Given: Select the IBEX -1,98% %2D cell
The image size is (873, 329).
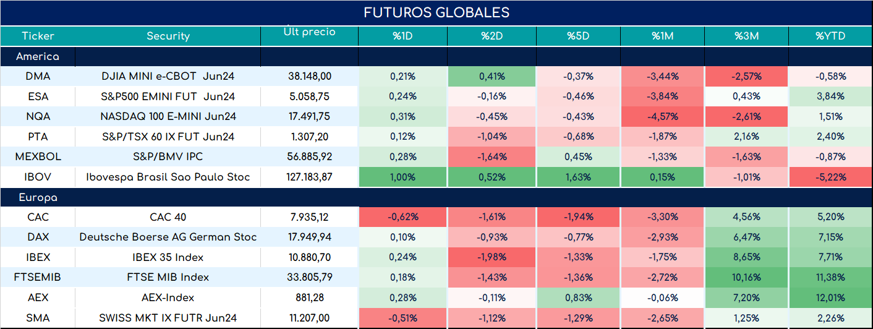Looking at the screenshot, I should pos(492,257).
